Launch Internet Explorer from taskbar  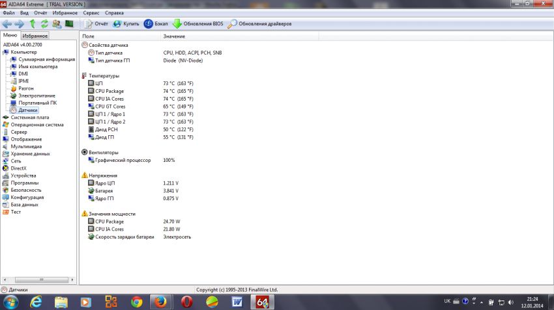[36, 302]
